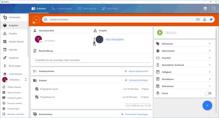This screenshot has width=219, height=118.
Task: Click the project hierarchy icon in title bar
Action: [204, 19]
